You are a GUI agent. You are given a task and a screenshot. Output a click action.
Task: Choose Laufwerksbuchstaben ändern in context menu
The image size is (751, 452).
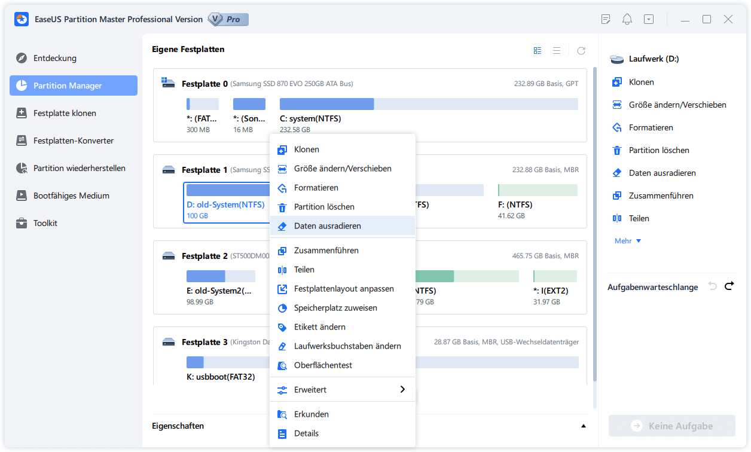(x=343, y=346)
